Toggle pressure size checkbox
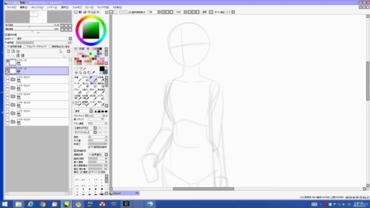This screenshot has height=208, width=370. click(90, 172)
